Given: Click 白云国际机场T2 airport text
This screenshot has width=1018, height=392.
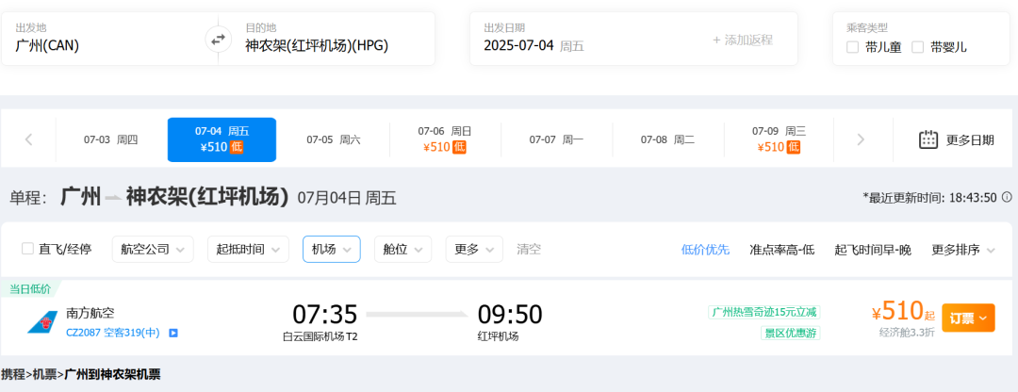Looking at the screenshot, I should [320, 336].
